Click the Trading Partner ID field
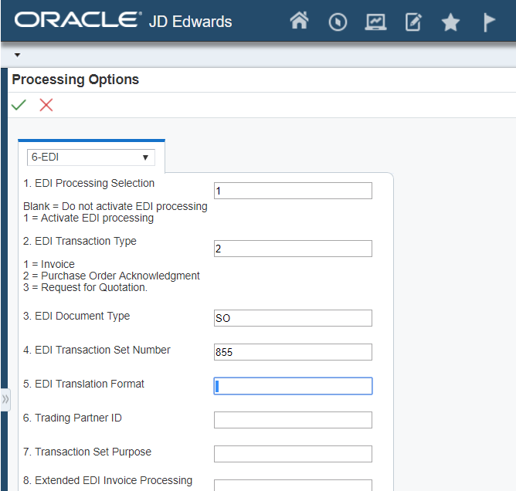Screen dimensions: 516x491 tap(293, 420)
